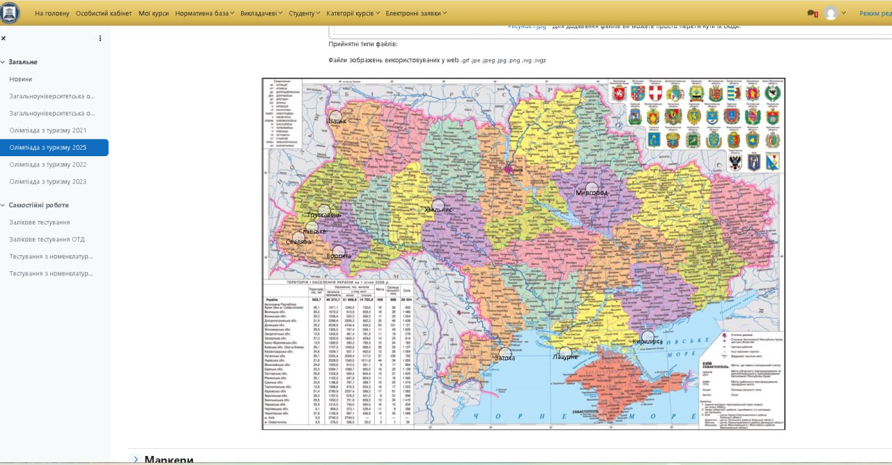Screen dimensions: 892x465
Task: Expand the Маркери section
Action: (x=137, y=459)
